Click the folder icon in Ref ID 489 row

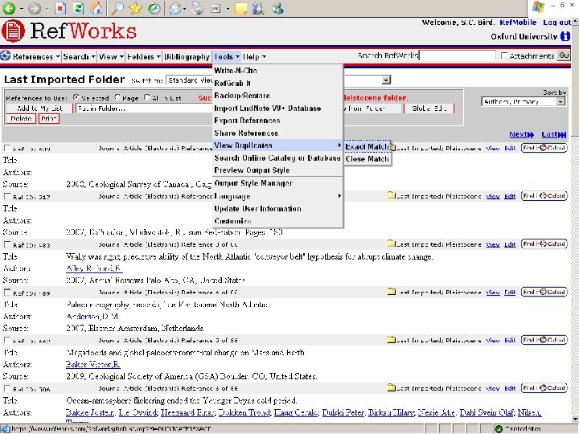pyautogui.click(x=391, y=292)
